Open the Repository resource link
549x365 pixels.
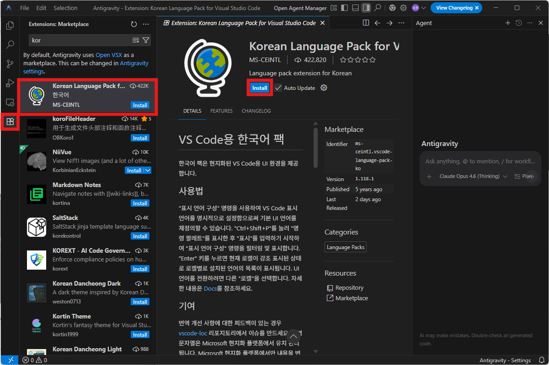(x=349, y=288)
